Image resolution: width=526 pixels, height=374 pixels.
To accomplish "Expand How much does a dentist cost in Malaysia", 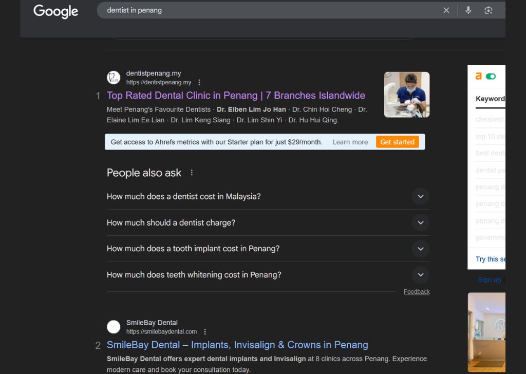I will pos(268,197).
